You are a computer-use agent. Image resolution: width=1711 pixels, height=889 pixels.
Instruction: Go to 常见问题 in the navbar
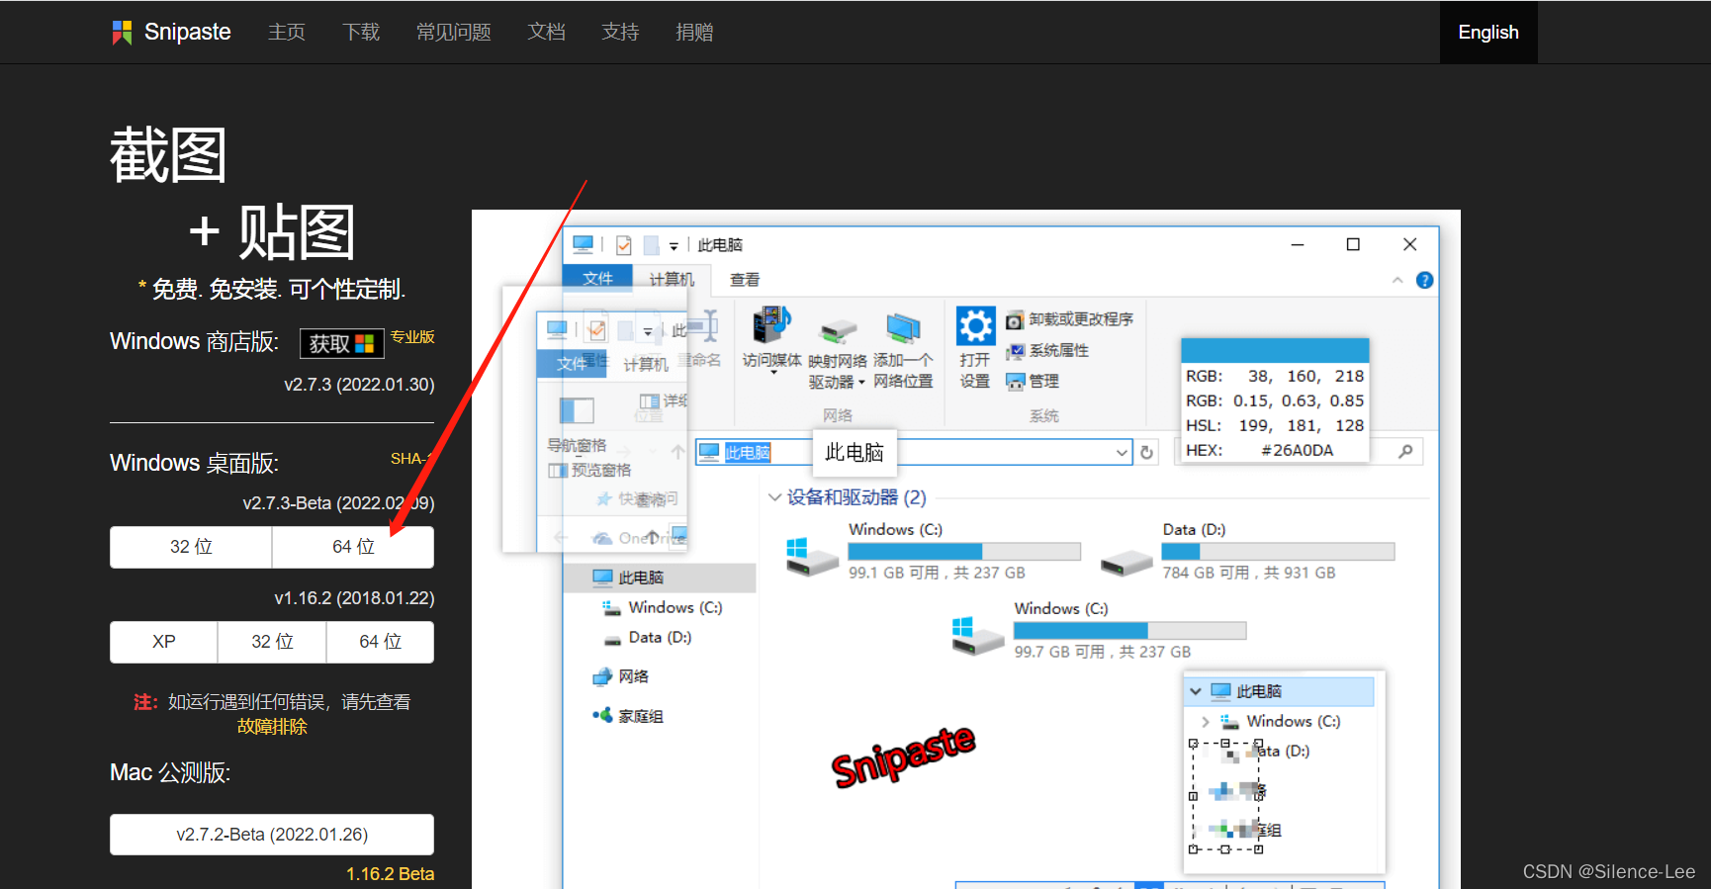coord(454,33)
